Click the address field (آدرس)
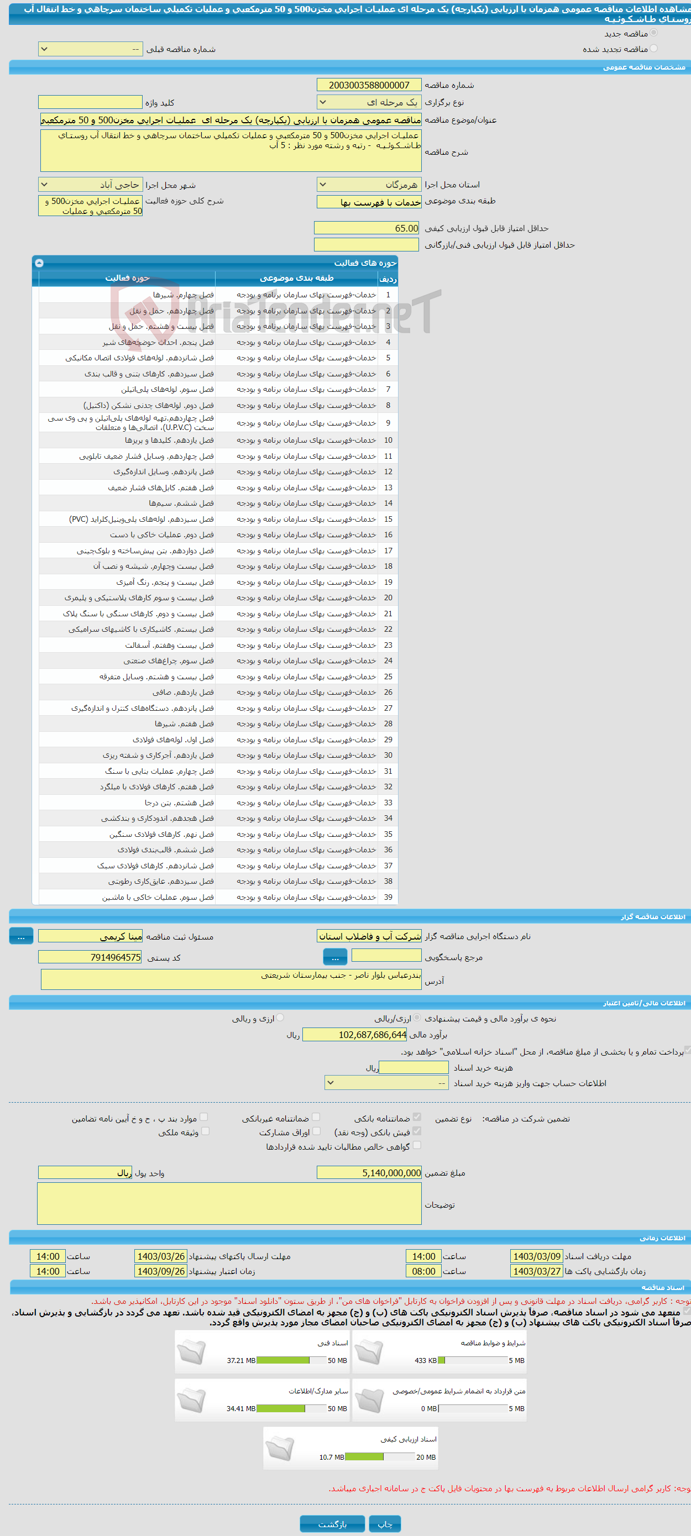The width and height of the screenshot is (691, 1536). tap(231, 979)
